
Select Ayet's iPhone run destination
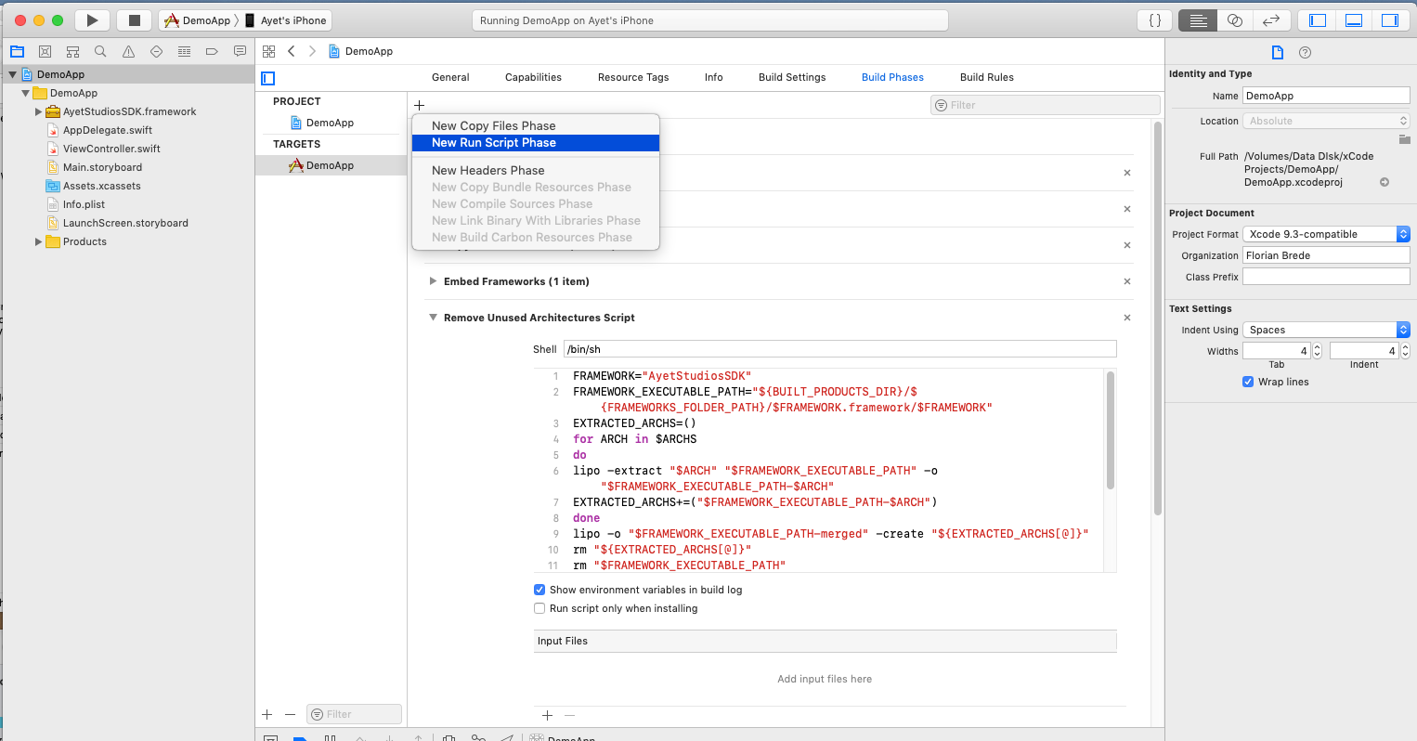[286, 20]
